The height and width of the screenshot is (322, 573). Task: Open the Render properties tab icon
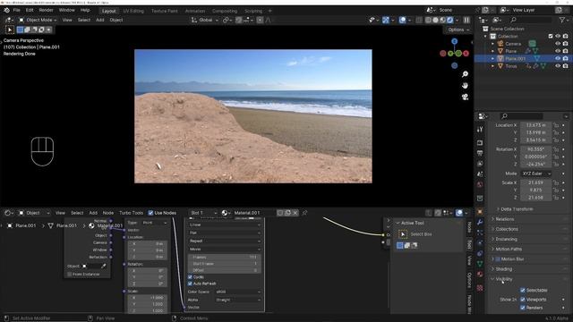[480, 143]
